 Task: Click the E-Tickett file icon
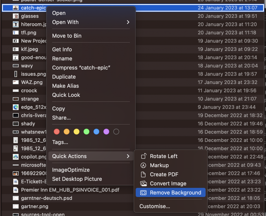point(16,181)
